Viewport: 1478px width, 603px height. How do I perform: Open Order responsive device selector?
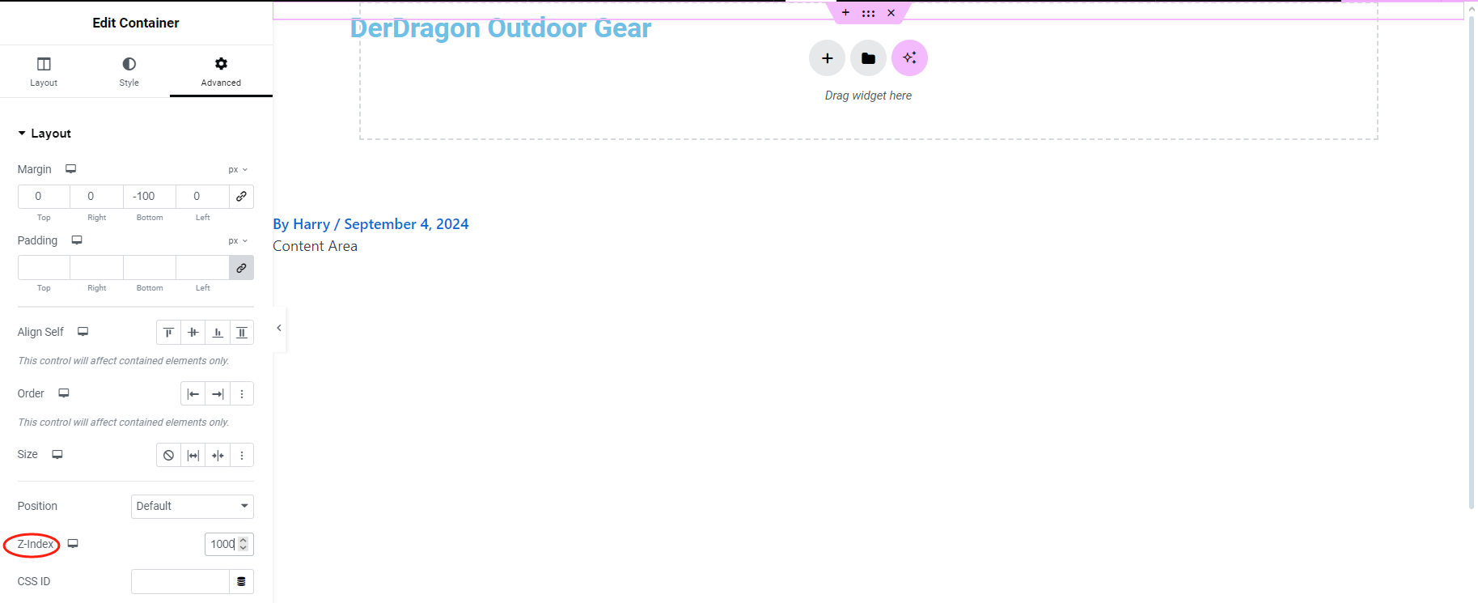[64, 393]
